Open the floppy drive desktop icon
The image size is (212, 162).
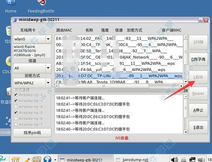[8, 91]
